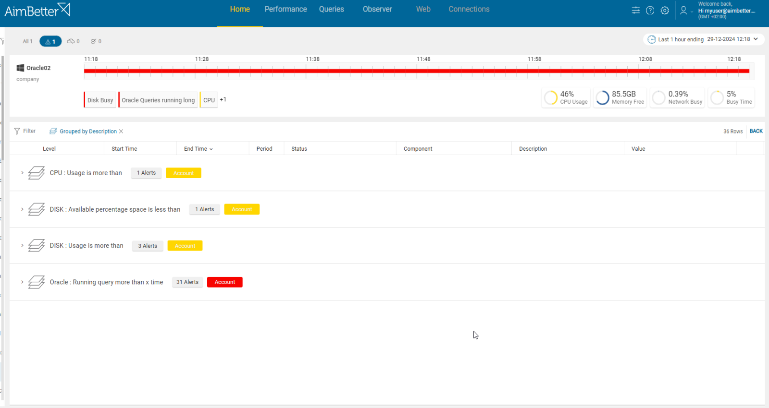The image size is (769, 408).
Task: Remove the Grouped by Description grouping
Action: coord(121,131)
